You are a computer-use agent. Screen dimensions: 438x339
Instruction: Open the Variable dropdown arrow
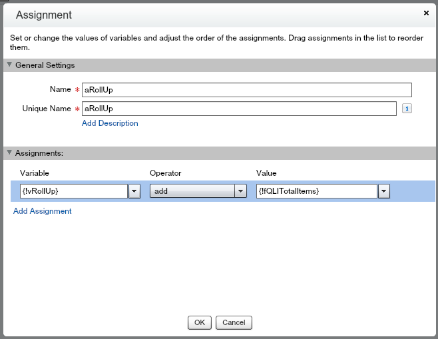point(134,191)
